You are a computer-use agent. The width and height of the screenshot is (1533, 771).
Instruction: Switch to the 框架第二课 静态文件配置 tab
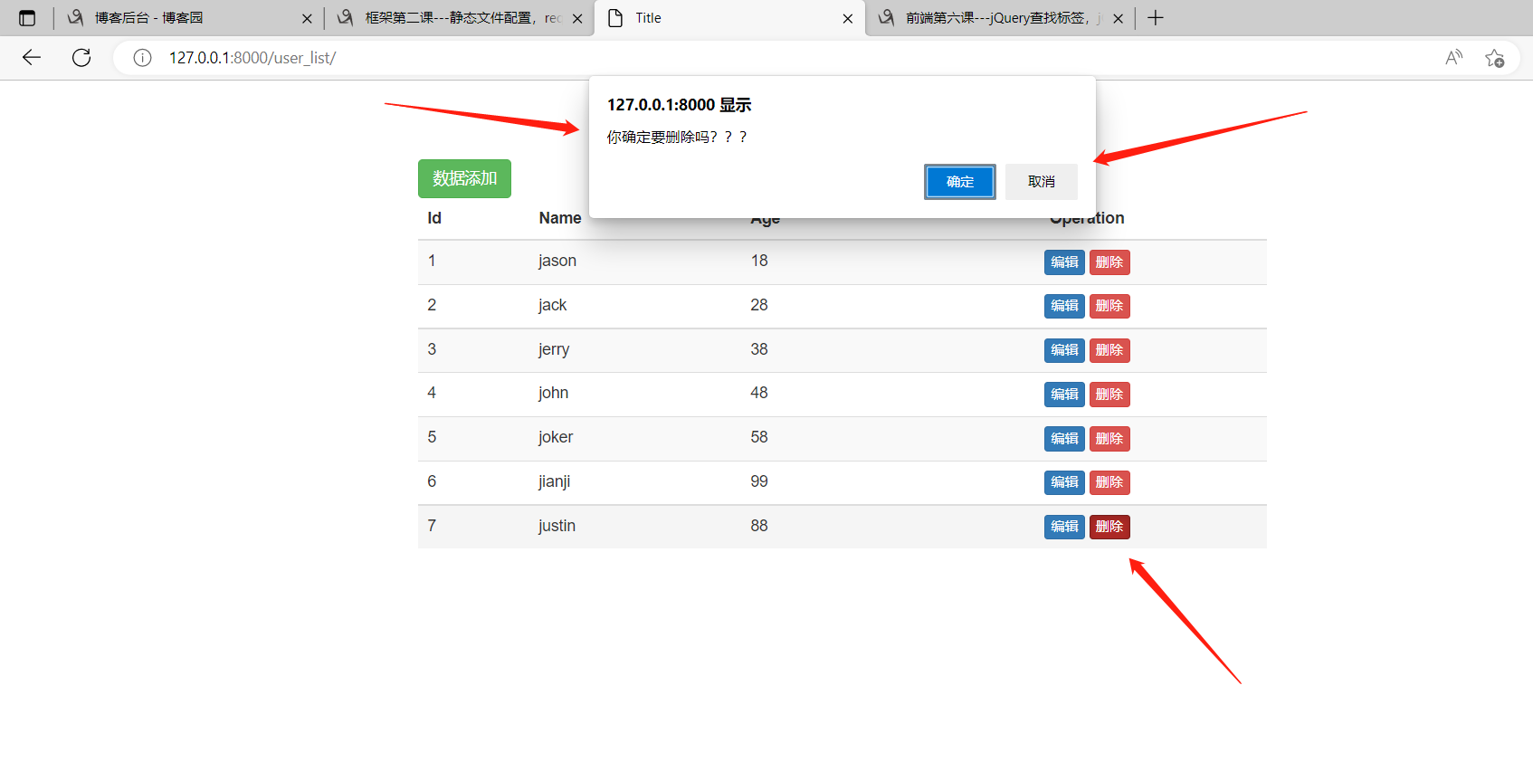(x=459, y=18)
